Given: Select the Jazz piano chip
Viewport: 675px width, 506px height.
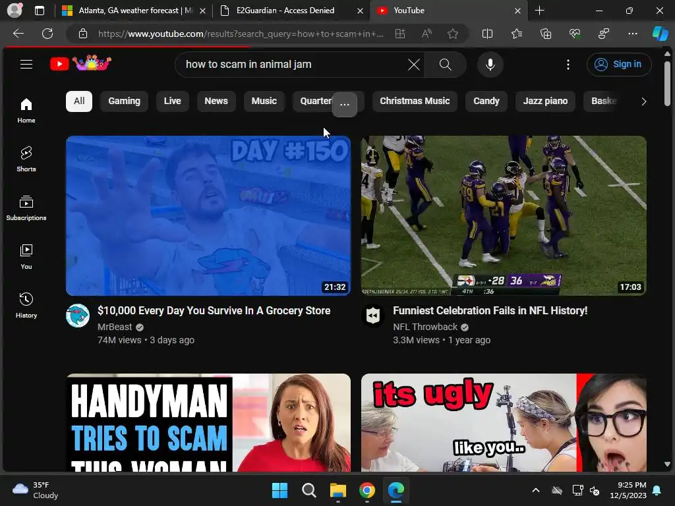Looking at the screenshot, I should [545, 101].
